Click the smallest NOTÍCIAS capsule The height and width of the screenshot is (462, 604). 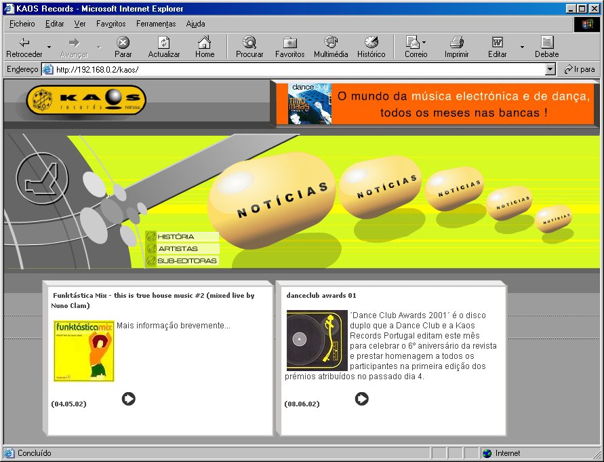coord(553,218)
